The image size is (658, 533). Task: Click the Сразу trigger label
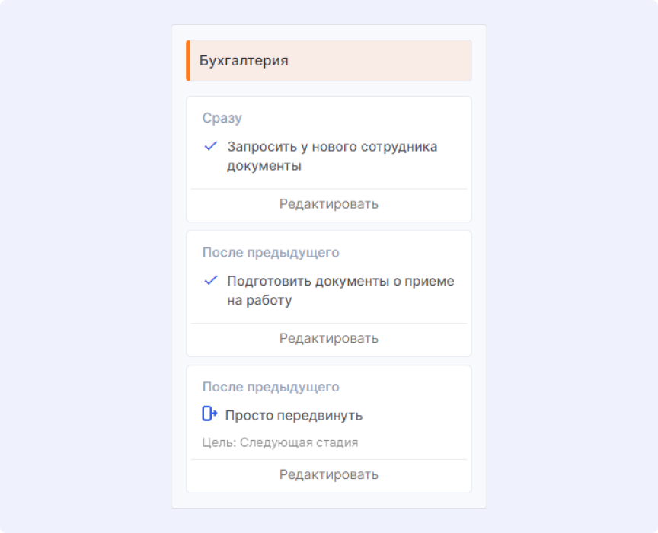(x=222, y=118)
